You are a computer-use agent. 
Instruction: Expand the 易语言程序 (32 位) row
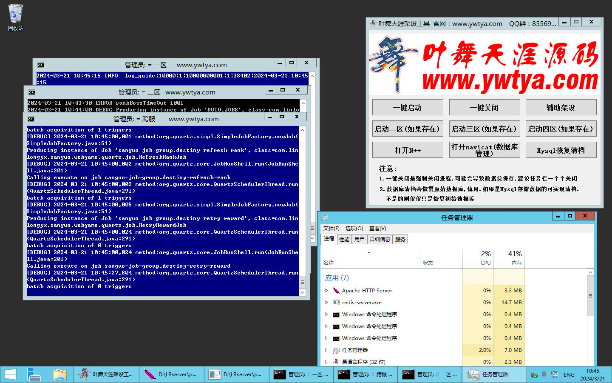(x=326, y=362)
